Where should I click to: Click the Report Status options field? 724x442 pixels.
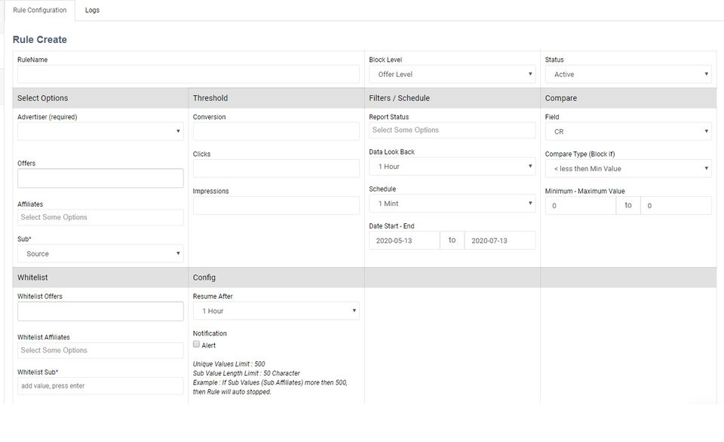451,130
